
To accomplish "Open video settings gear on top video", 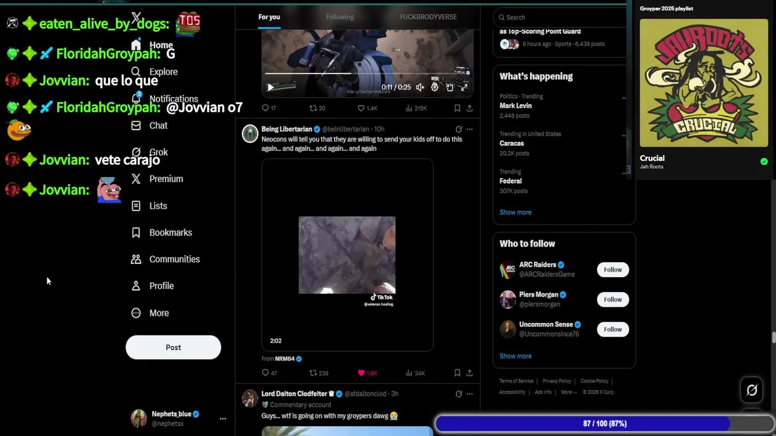I will (x=435, y=87).
